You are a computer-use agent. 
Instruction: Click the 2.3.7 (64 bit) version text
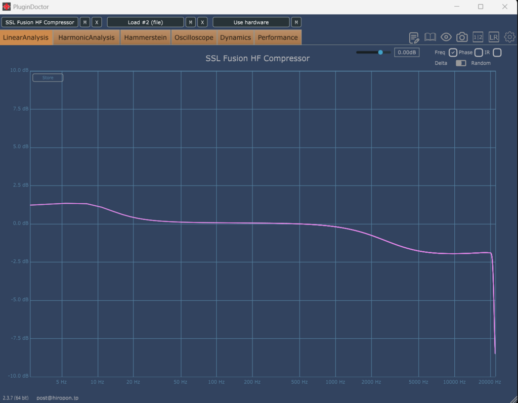tap(16, 398)
